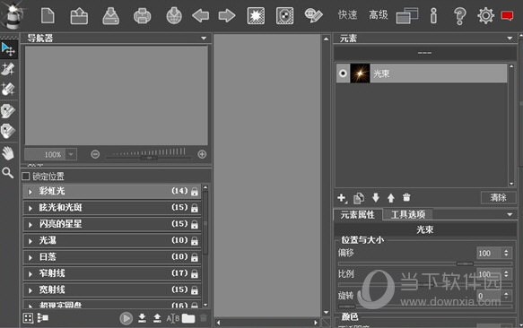
Task: Click the eye and pencil icon
Action: point(313,15)
